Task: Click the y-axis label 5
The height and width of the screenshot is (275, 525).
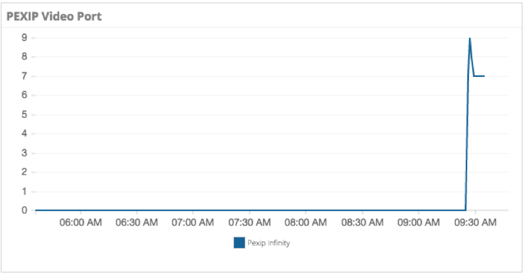Action: pos(24,115)
